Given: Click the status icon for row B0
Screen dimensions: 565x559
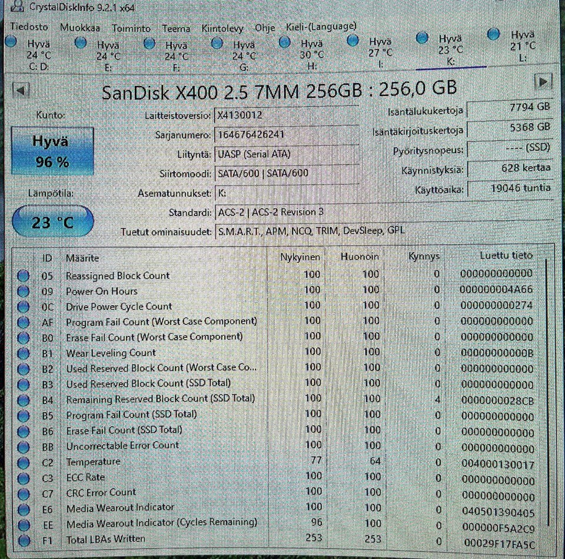Looking at the screenshot, I should tap(23, 338).
